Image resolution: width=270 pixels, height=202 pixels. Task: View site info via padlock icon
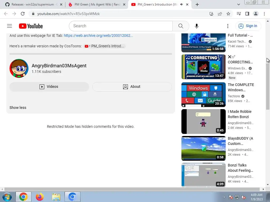[33, 14]
